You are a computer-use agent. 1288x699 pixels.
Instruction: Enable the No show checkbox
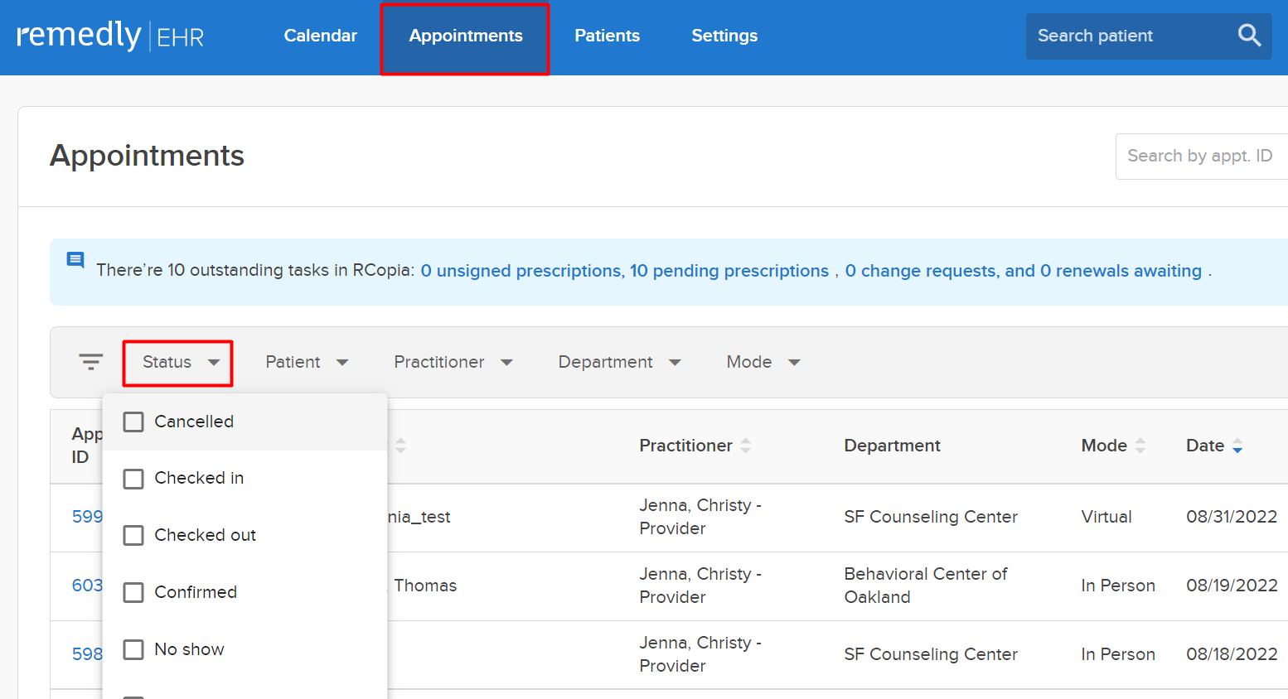click(133, 649)
